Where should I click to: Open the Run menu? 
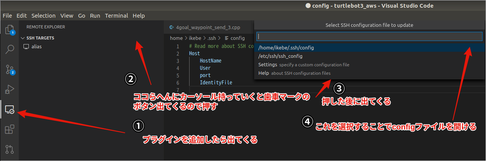click(95, 16)
